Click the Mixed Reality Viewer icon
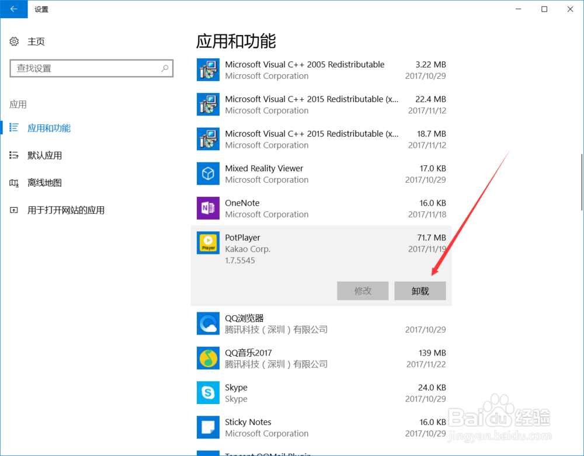 [208, 173]
